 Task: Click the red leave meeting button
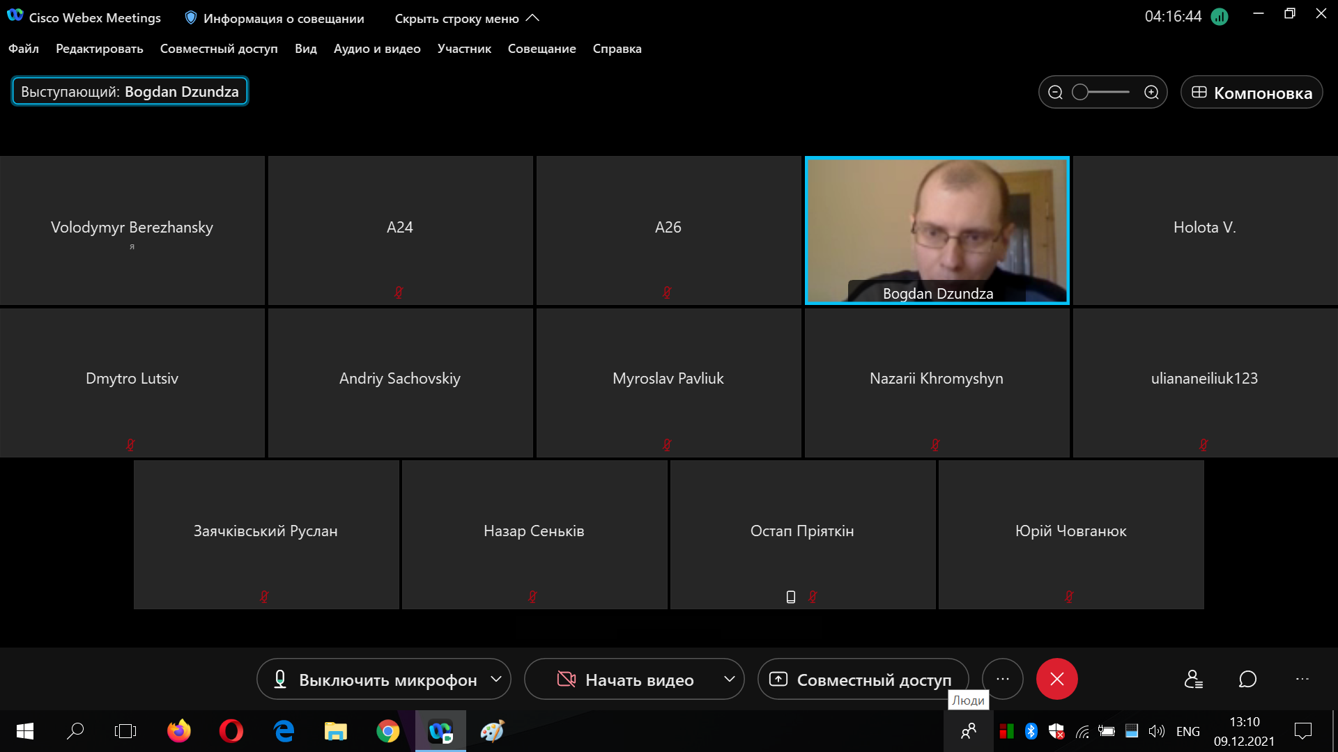(1056, 679)
